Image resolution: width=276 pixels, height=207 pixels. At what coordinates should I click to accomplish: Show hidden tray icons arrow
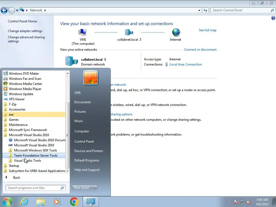pos(229,202)
